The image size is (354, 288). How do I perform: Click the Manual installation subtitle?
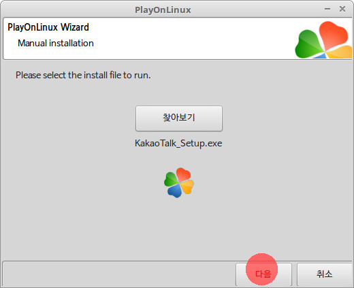[x=56, y=43]
